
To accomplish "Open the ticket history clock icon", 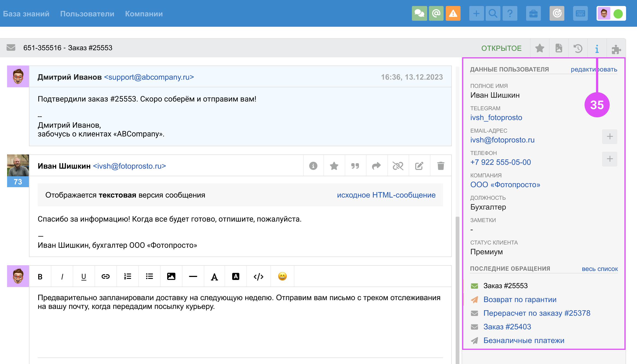I will pos(578,48).
